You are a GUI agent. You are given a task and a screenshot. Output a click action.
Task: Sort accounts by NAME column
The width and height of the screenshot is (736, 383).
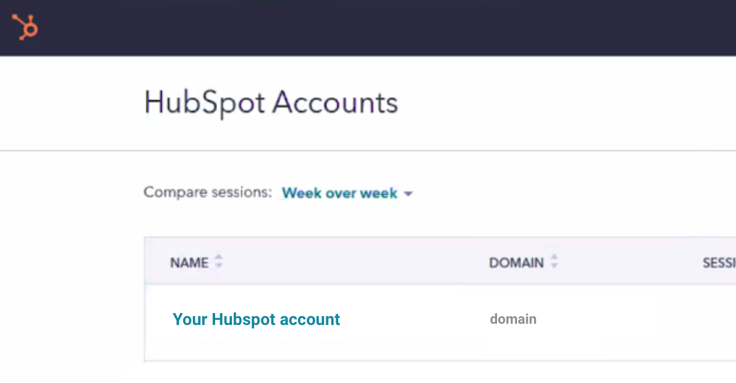tap(196, 262)
